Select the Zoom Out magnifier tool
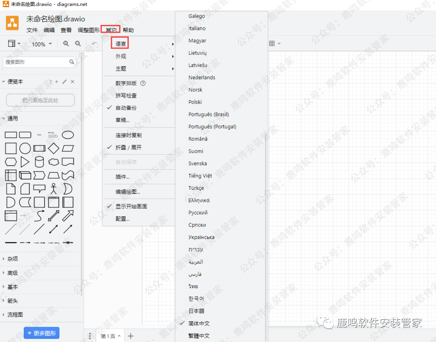436x342 pixels. [78, 44]
